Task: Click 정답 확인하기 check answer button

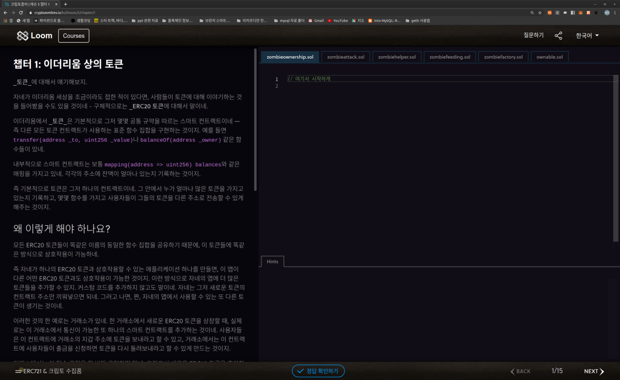Action: pyautogui.click(x=318, y=371)
